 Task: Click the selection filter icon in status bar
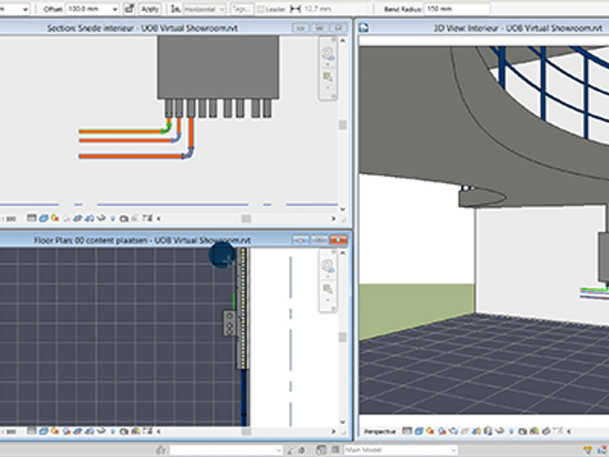pyautogui.click(x=588, y=450)
